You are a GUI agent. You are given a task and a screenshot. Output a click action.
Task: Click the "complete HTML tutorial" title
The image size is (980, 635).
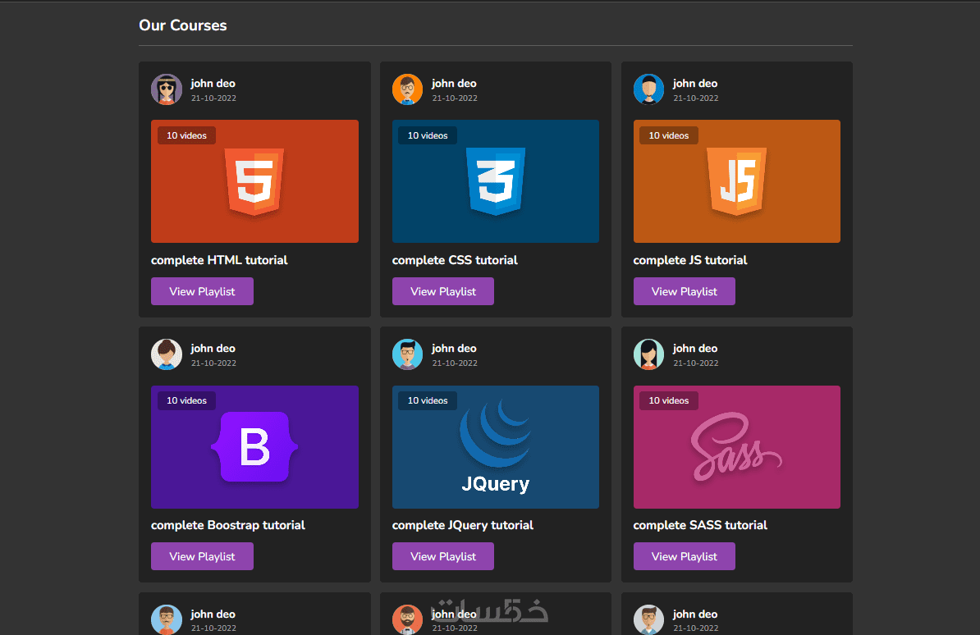219,260
